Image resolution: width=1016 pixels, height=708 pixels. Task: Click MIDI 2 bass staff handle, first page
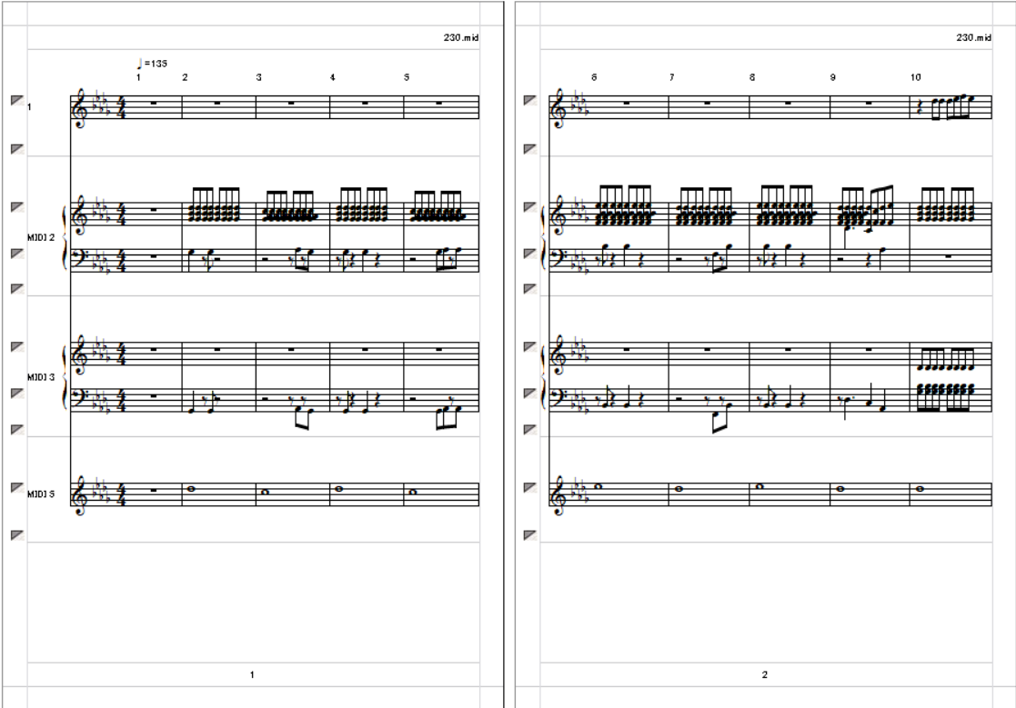click(17, 254)
